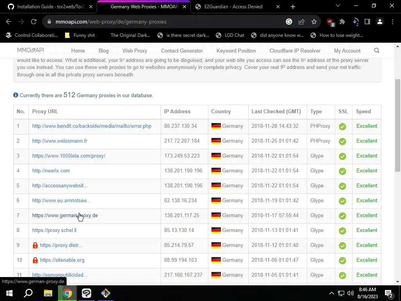Open the LGD Chat bookmark
Image resolution: width=401 pixels, height=301 pixels.
pyautogui.click(x=230, y=35)
